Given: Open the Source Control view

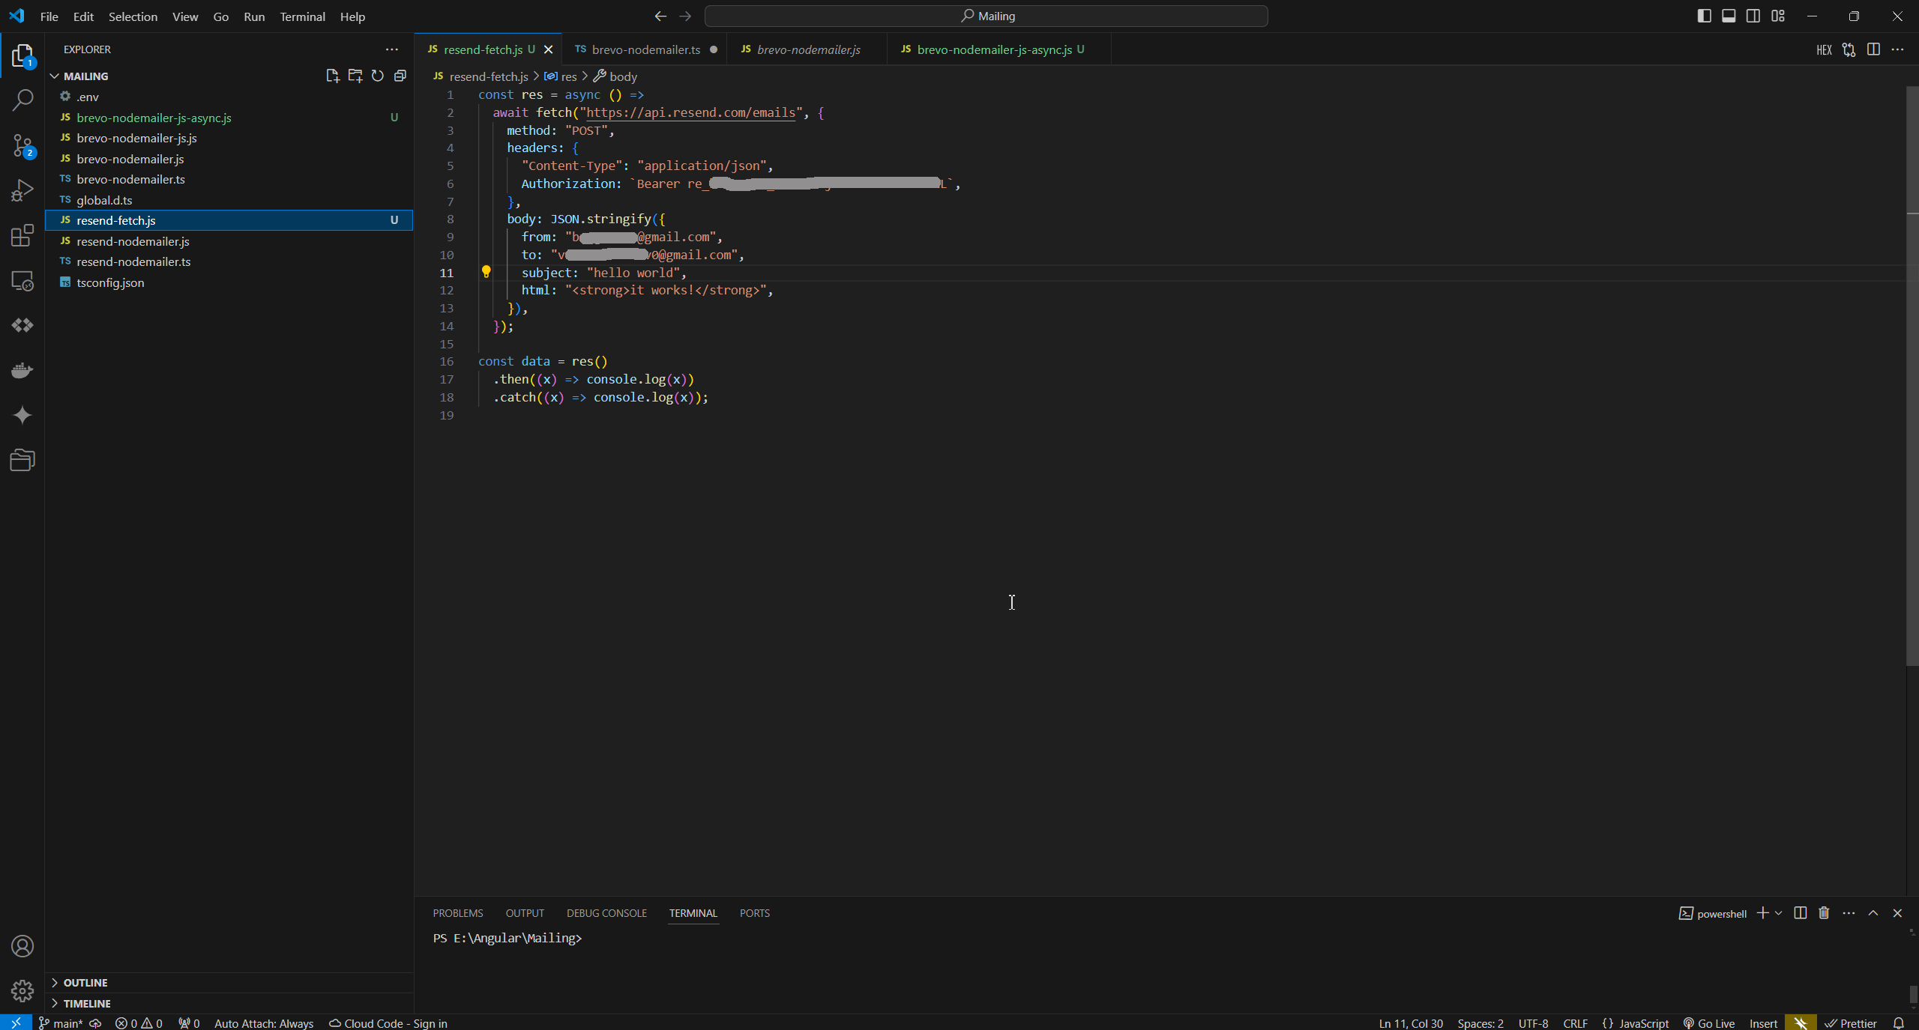Looking at the screenshot, I should click(x=22, y=145).
